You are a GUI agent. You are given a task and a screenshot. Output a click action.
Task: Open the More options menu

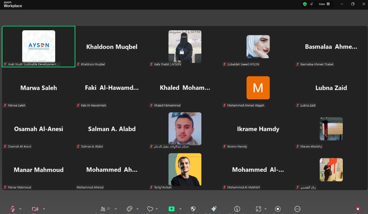[297, 209]
